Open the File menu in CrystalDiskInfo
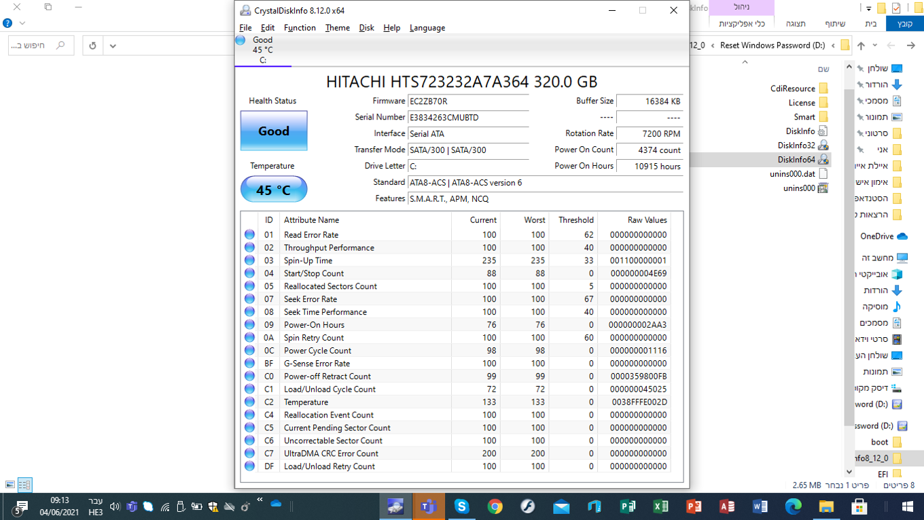Image resolution: width=924 pixels, height=520 pixels. (245, 28)
